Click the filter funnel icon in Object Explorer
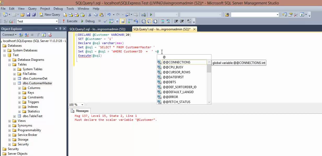Viewport: 322px width, 156px height. [38, 35]
